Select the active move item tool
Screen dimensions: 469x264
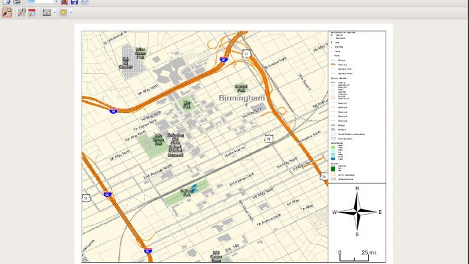pyautogui.click(x=7, y=12)
